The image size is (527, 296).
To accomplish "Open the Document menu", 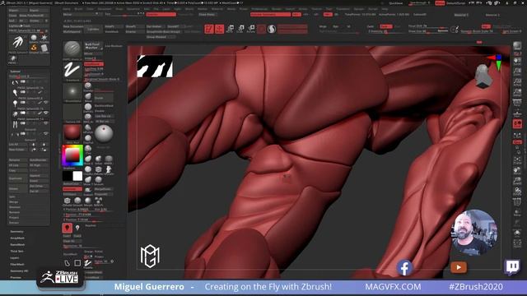I will pos(105,9).
